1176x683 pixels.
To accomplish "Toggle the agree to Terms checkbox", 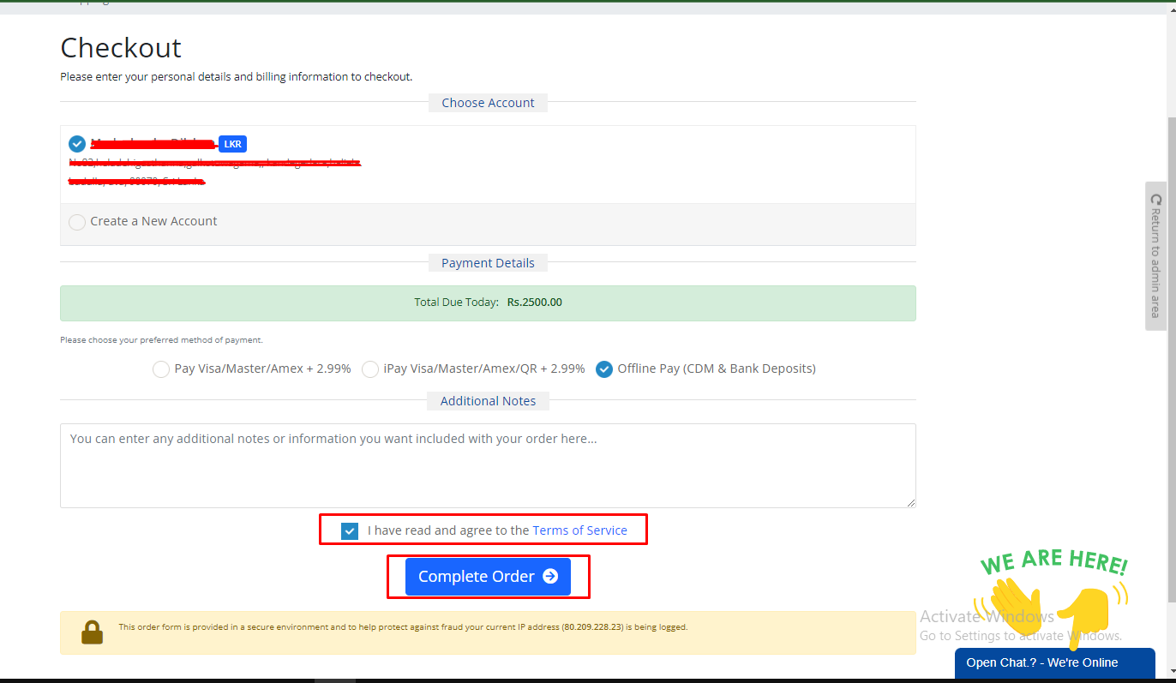I will [349, 531].
